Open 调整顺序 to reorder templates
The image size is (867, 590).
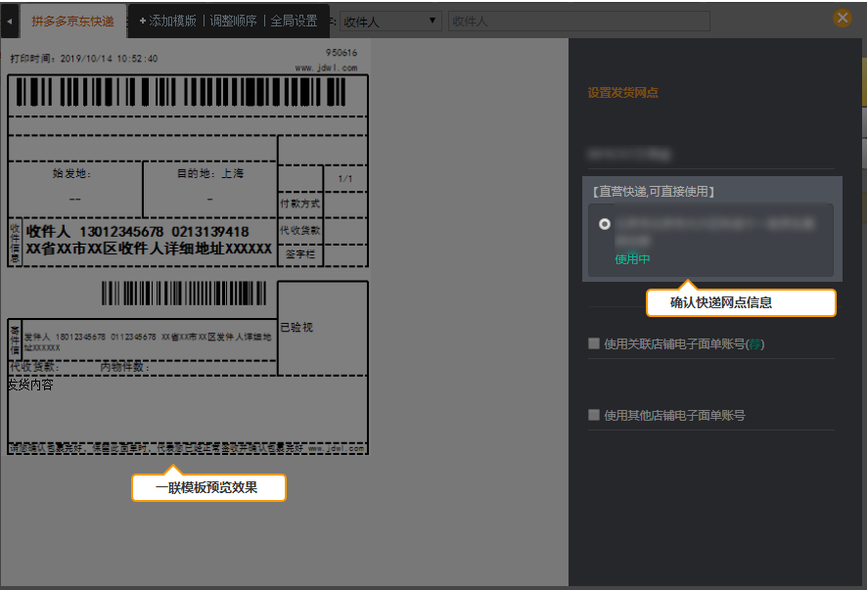pos(233,21)
